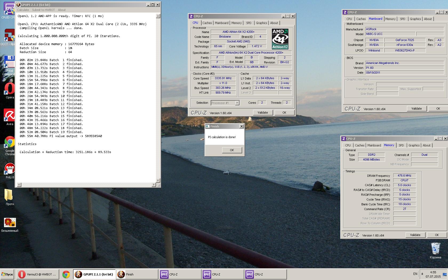Open the Проги folder on desktop

10,197
